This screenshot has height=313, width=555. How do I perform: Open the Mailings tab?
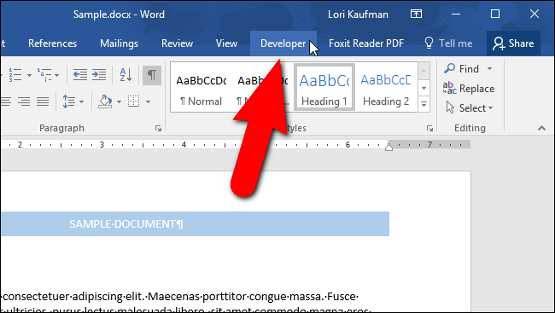tap(119, 43)
